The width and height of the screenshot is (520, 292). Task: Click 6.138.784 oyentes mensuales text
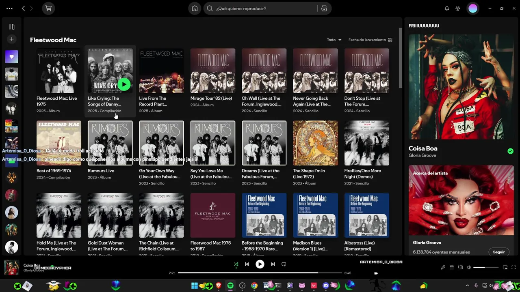pyautogui.click(x=441, y=252)
